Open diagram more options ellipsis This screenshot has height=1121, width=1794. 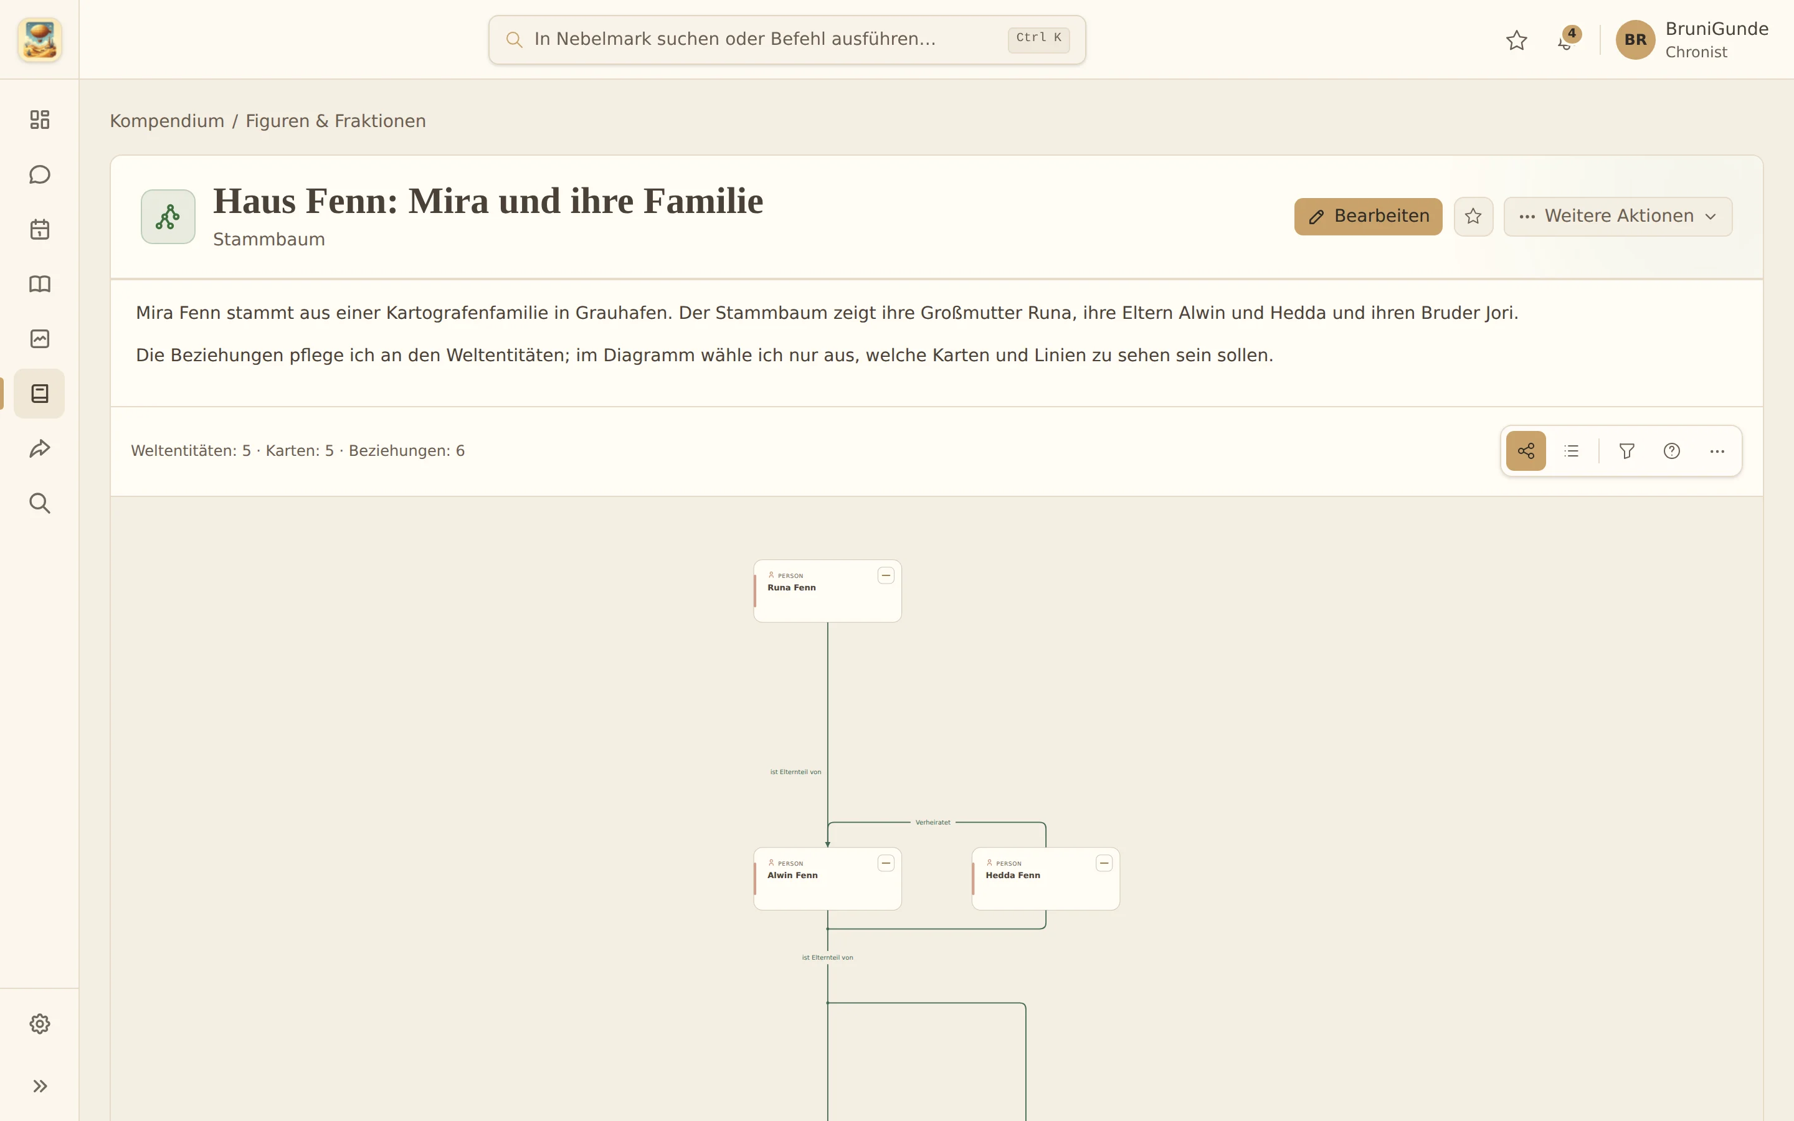1717,451
